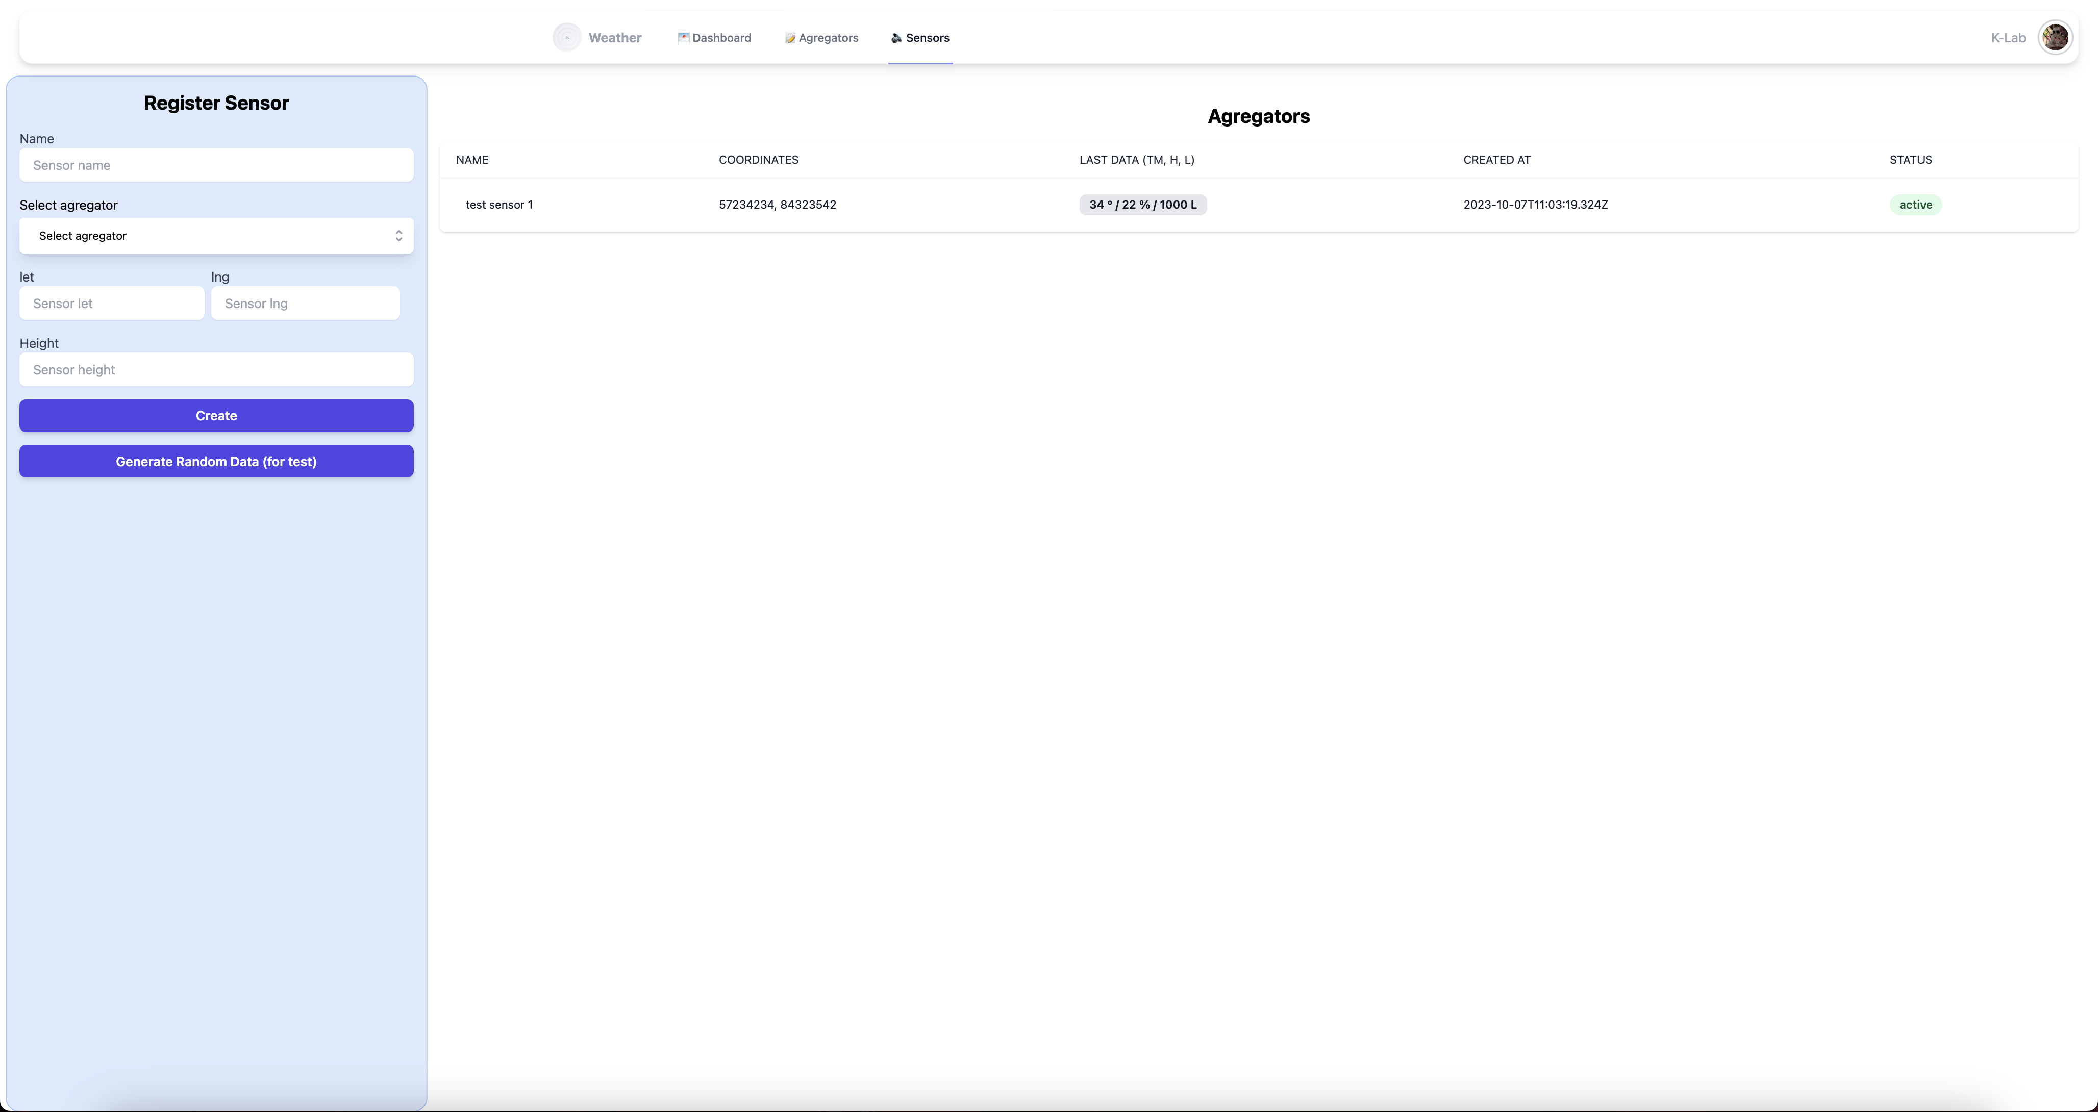This screenshot has height=1112, width=2098.
Task: Open the Dashboard tab
Action: coord(714,37)
